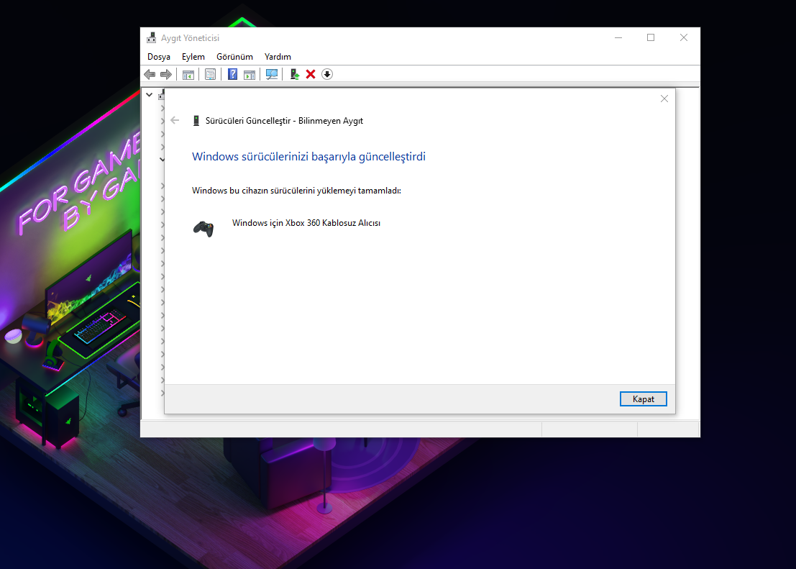Click the Aygıt Yöneticisi title bar icon

[151, 37]
